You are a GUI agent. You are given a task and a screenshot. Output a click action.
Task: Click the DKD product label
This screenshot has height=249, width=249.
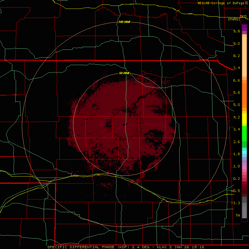243,16
